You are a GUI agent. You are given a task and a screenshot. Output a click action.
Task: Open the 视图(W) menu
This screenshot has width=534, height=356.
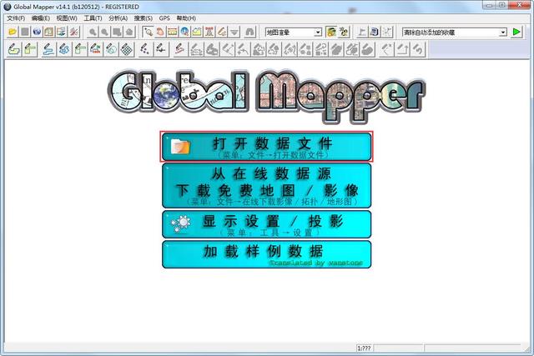[67, 18]
